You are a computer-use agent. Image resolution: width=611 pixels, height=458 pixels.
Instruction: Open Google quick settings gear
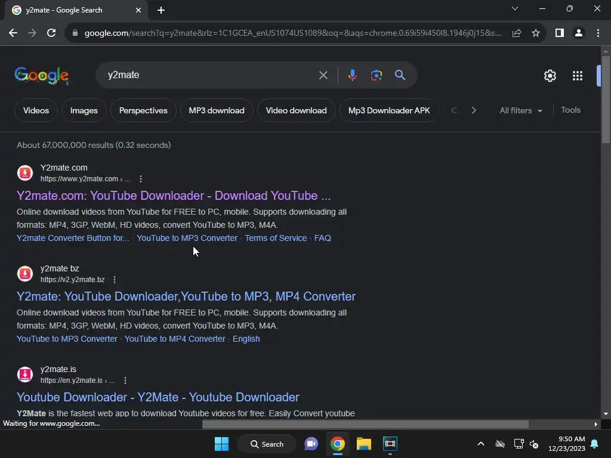(550, 76)
